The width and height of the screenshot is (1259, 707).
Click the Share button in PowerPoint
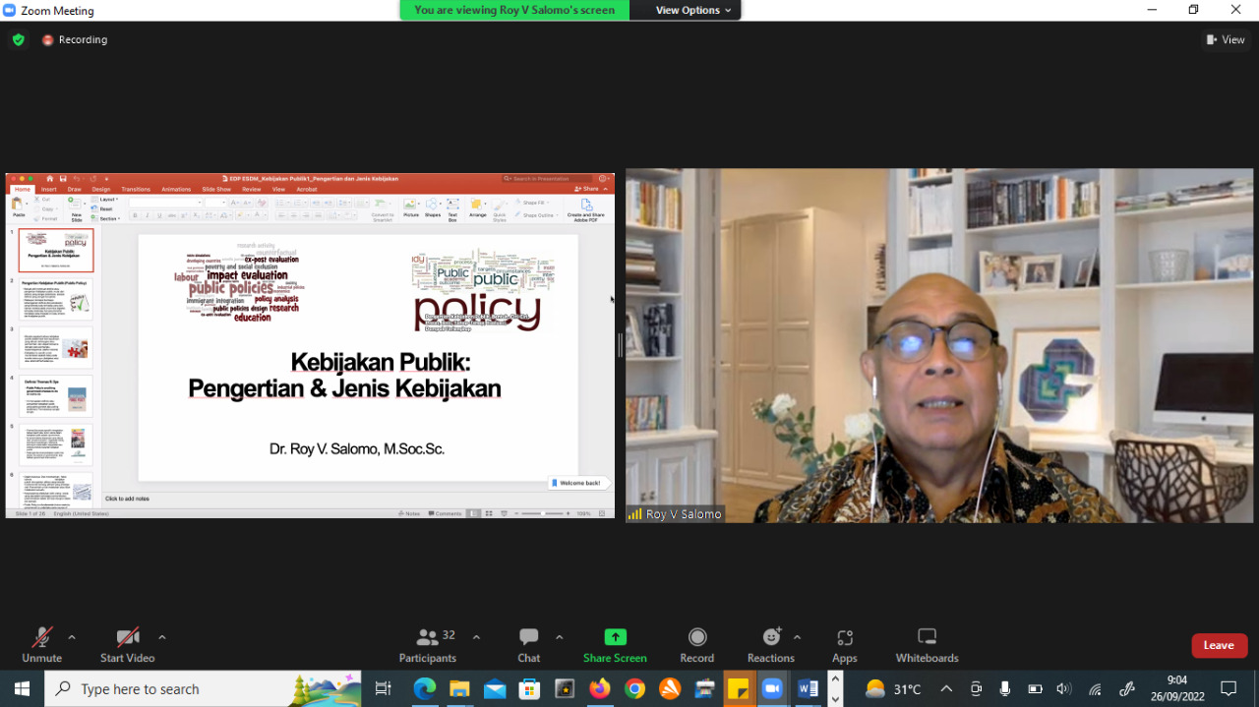[587, 189]
